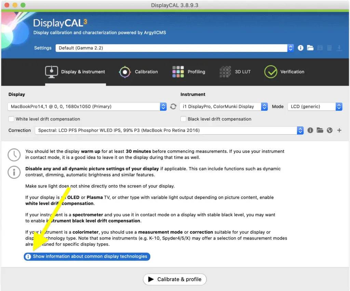This screenshot has width=350, height=291.
Task: Click the 3D LUT cube icon
Action: point(225,72)
